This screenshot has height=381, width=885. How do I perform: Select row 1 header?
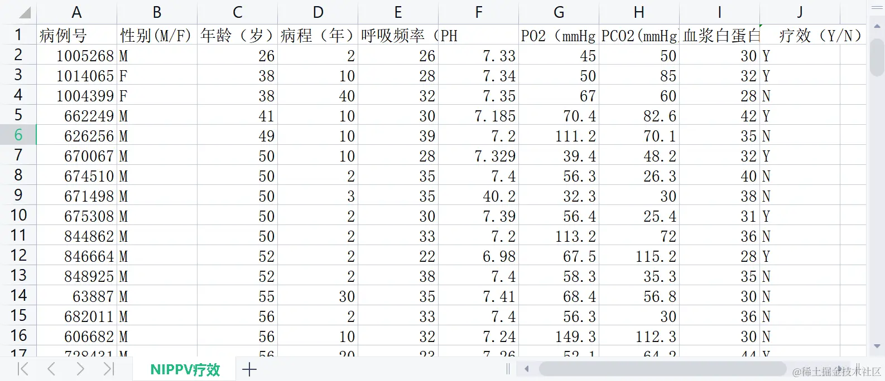point(18,35)
